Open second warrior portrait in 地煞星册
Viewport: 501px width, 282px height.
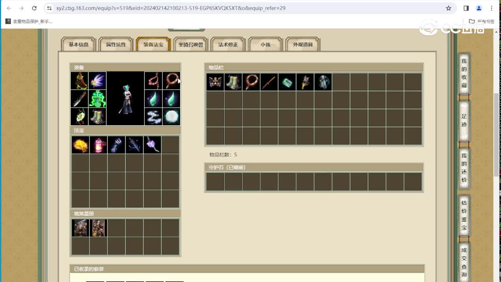tap(98, 228)
